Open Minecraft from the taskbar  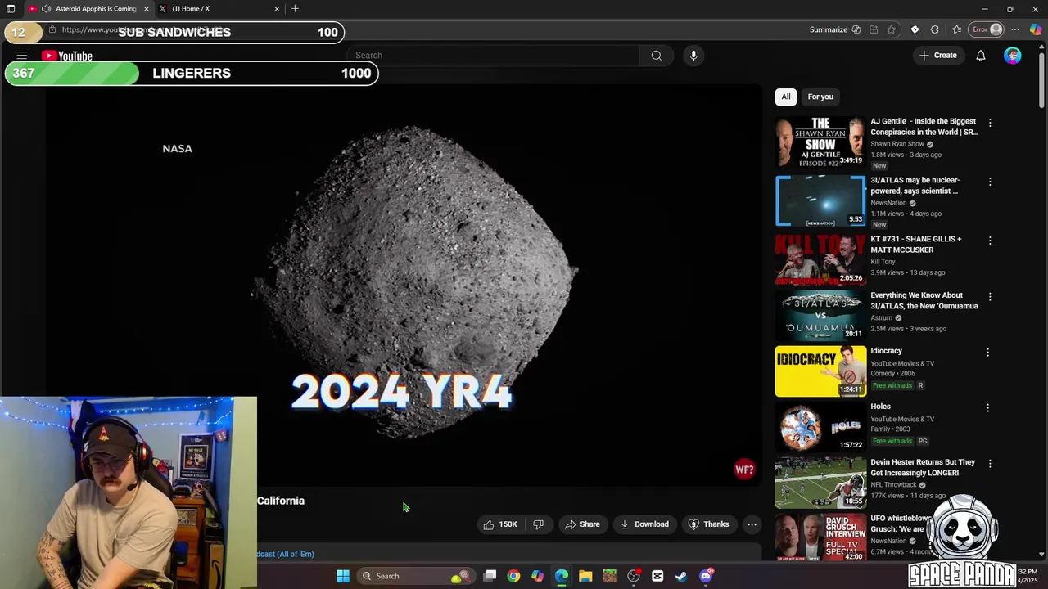(x=609, y=576)
